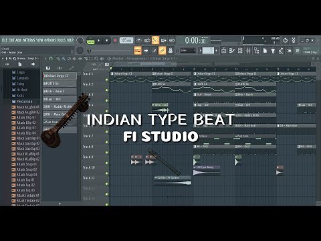Select the Delete tool in playlist toolbar
Viewport: 321px width, 241px height.
(x=69, y=59)
